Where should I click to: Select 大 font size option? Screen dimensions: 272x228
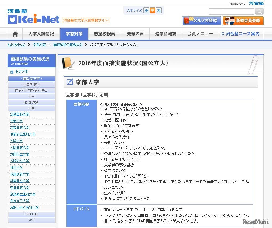158,10
